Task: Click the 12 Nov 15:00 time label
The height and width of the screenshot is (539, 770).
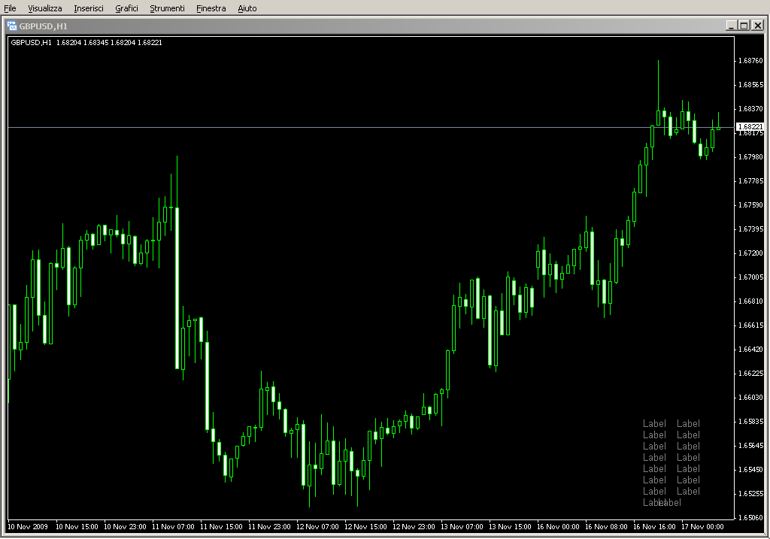Action: [x=365, y=527]
